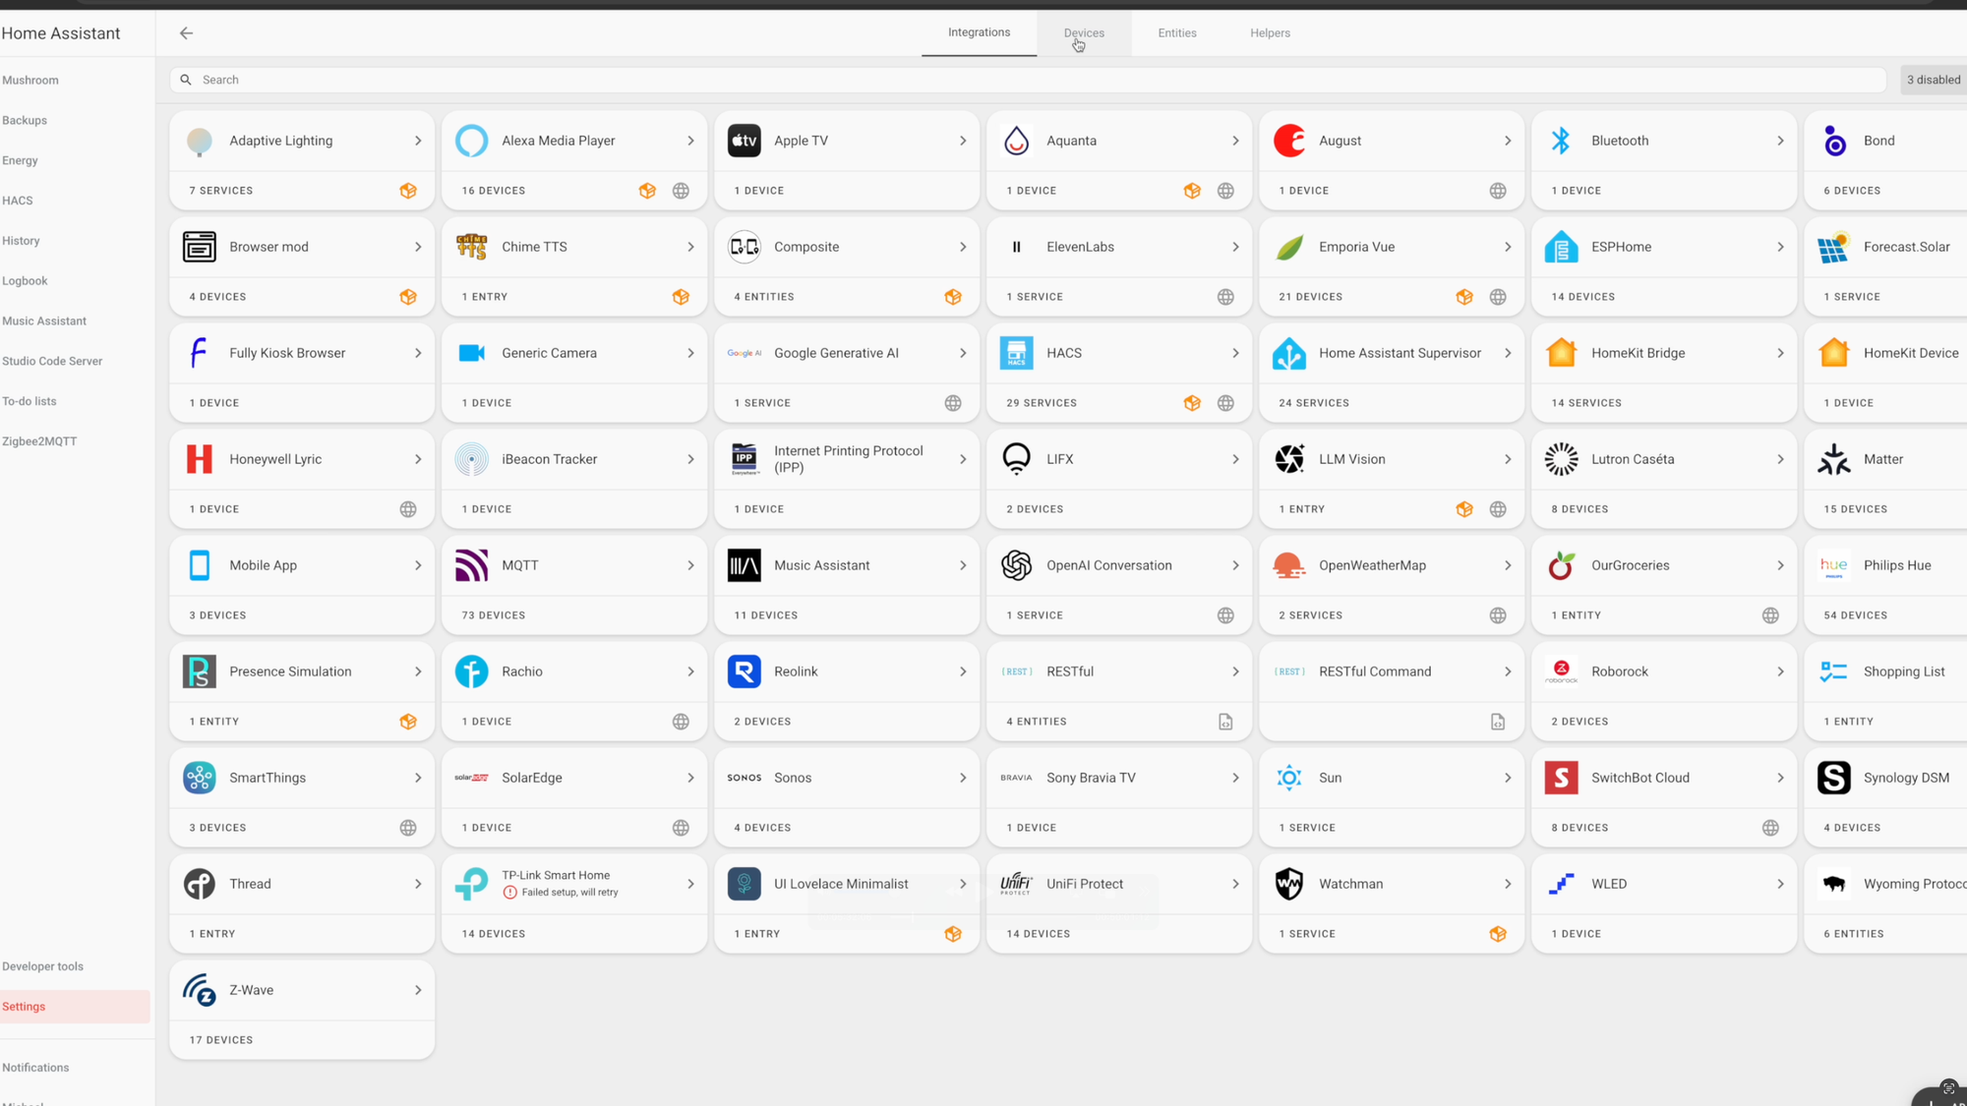Screen dimensions: 1967x1106
Task: Click the LIFX logo icon
Action: 1017,459
